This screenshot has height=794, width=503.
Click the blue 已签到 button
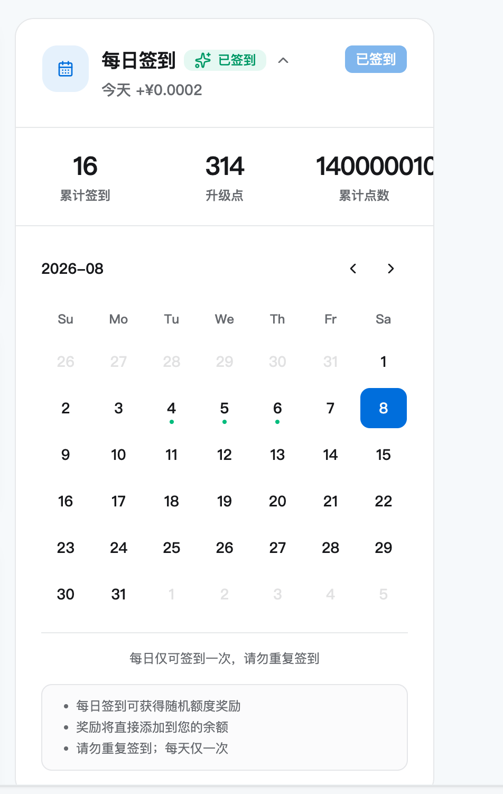pos(376,59)
